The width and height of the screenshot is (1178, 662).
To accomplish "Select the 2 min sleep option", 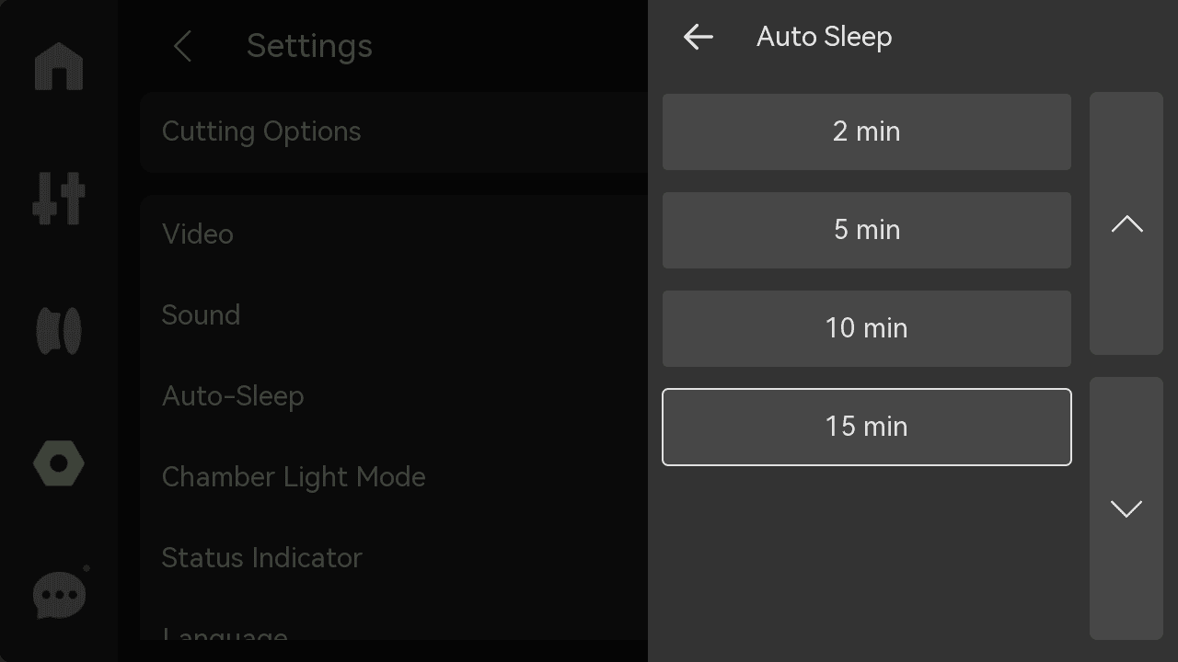I will point(867,131).
